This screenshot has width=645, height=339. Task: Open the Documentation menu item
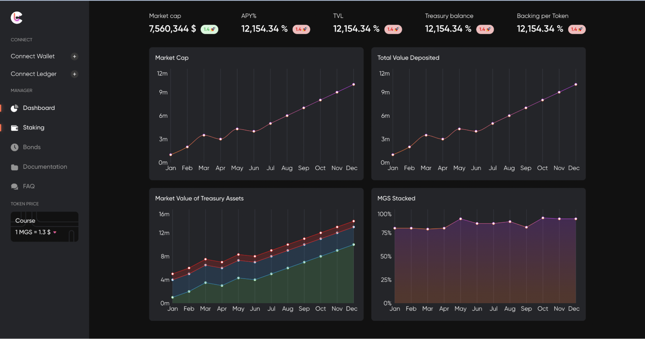[x=45, y=167]
